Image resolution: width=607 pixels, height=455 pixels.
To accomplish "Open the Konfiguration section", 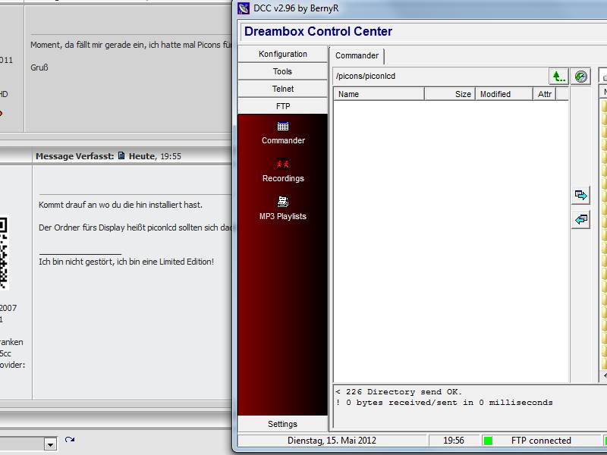I will pos(283,54).
